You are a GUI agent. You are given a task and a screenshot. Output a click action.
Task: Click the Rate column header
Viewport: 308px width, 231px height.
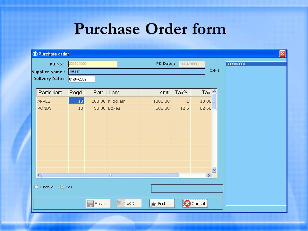[96, 92]
